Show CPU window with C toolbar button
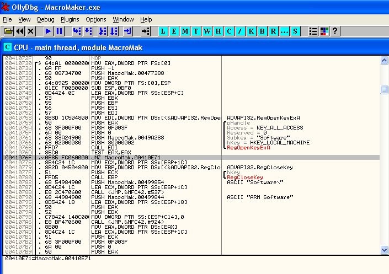The height and width of the screenshot is (274, 389). click(229, 31)
